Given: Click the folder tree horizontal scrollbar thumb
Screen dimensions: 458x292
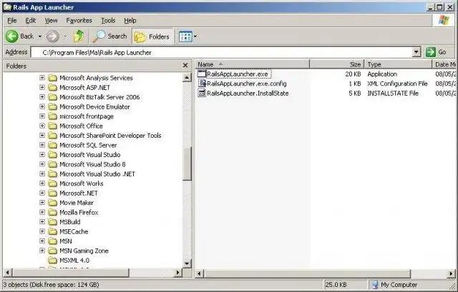Looking at the screenshot, I should pyautogui.click(x=70, y=273).
